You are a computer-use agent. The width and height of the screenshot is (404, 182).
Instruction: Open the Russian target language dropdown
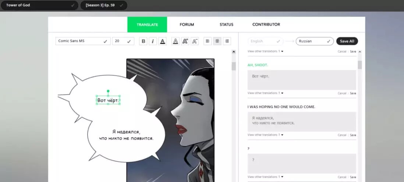[315, 41]
